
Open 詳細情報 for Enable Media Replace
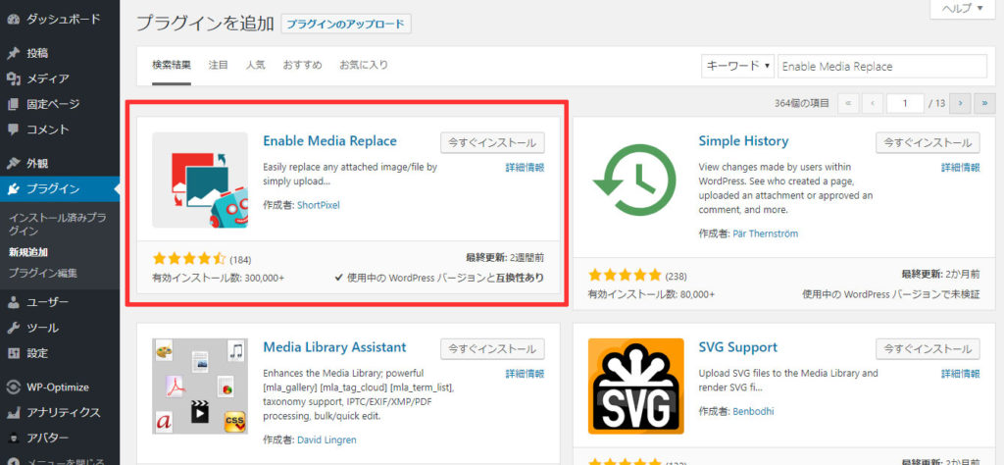(526, 168)
